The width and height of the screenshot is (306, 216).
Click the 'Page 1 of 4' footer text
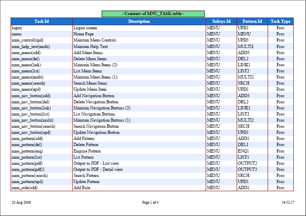[x=150, y=202]
